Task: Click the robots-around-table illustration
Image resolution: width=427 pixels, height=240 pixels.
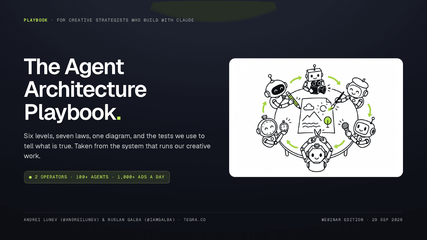Action: 316,118
